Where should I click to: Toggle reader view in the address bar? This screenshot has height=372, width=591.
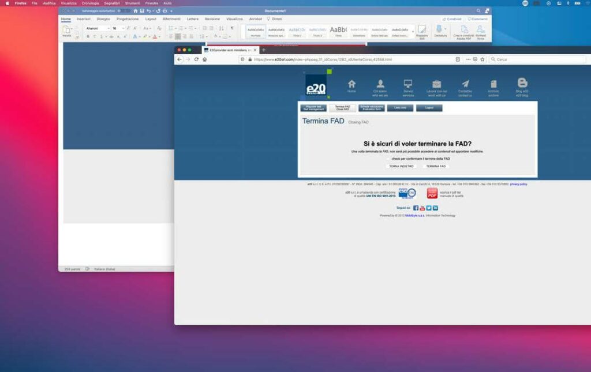coord(458,59)
